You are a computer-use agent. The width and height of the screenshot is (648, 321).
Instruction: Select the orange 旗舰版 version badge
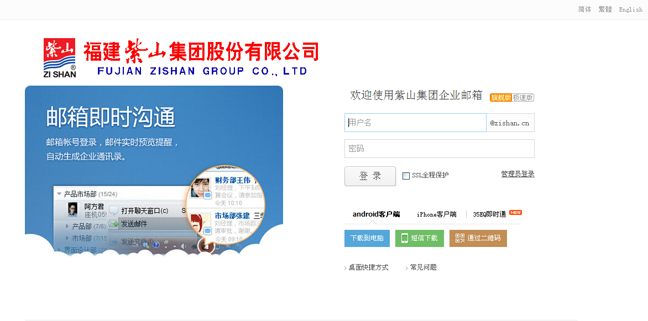click(501, 97)
